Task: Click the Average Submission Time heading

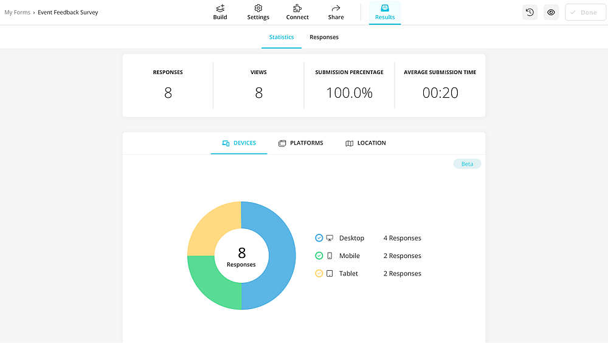Action: coord(440,72)
